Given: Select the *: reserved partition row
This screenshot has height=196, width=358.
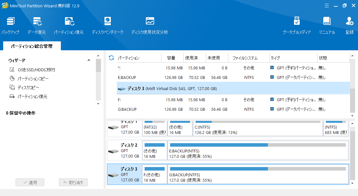Looking at the screenshot, I should (x=233, y=68).
